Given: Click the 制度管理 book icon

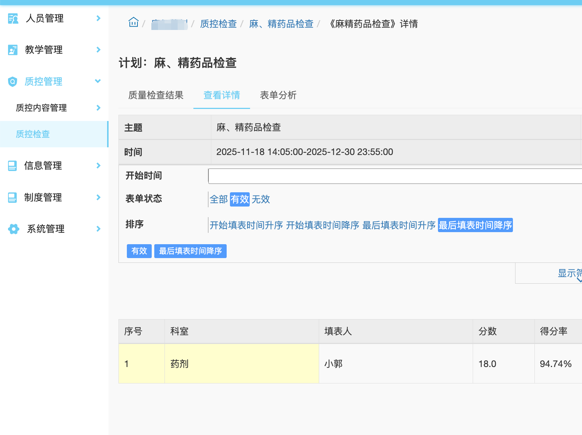Looking at the screenshot, I should 12,198.
